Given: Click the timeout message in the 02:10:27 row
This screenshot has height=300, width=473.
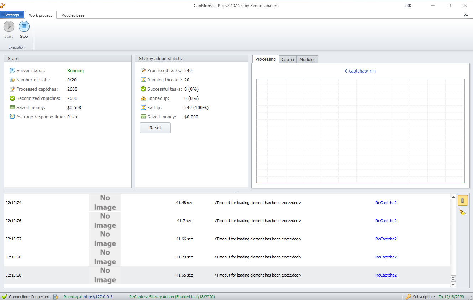Looking at the screenshot, I should point(258,239).
